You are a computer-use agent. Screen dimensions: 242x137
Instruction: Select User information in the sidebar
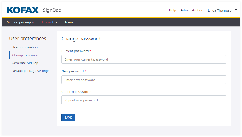25,47
